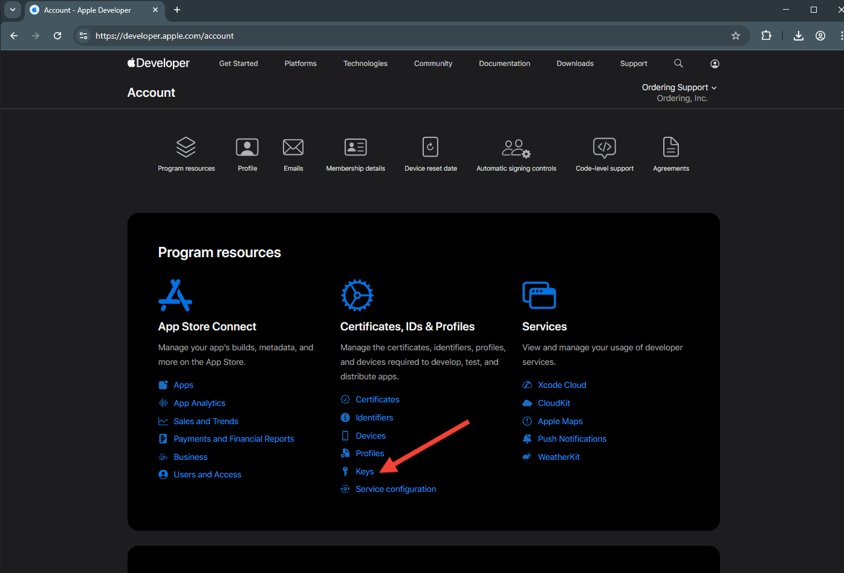Screen dimensions: 844x573
Task: Click the Services heading
Action: [545, 327]
